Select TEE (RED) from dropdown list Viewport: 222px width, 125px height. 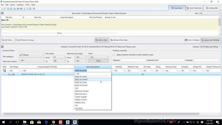point(93,108)
